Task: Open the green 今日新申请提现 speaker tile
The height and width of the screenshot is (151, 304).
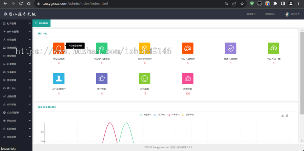Action: click(x=102, y=48)
